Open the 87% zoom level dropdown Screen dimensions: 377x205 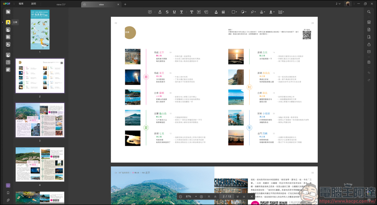tap(196, 197)
